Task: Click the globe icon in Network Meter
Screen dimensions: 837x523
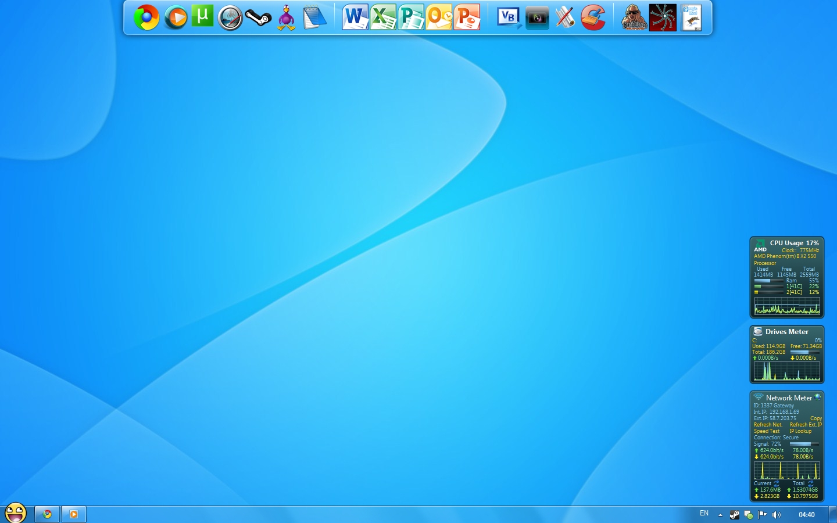Action: click(x=817, y=397)
